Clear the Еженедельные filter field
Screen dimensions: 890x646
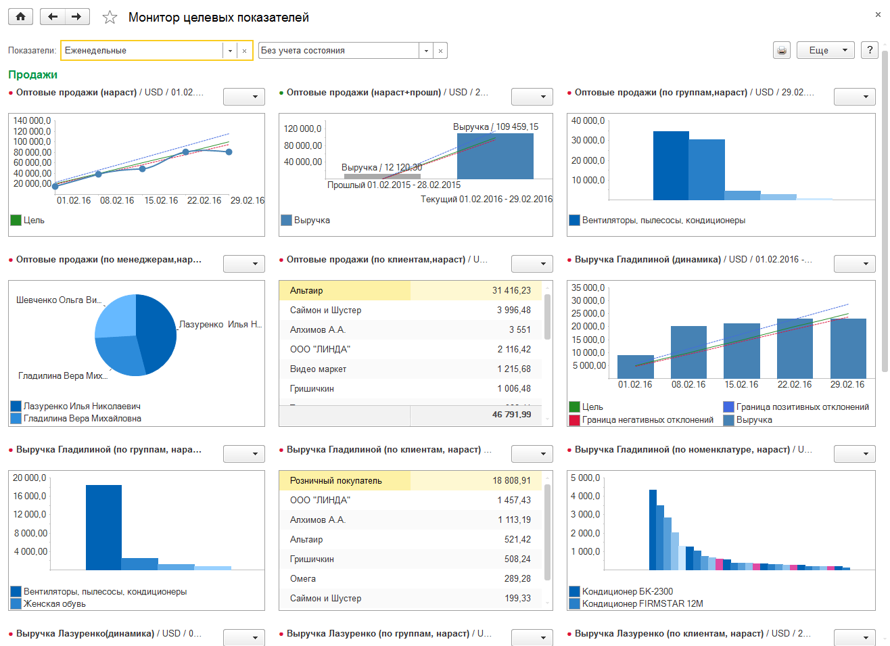(x=244, y=51)
